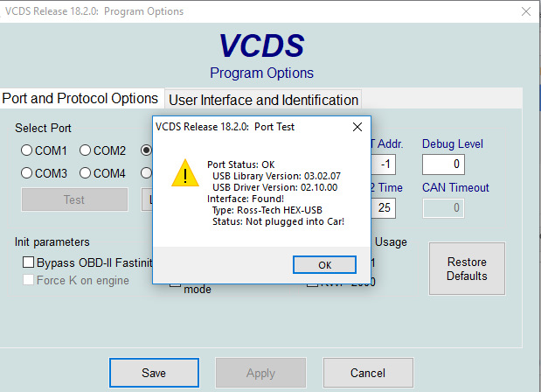Pick the COM4 radio button

[x=86, y=173]
